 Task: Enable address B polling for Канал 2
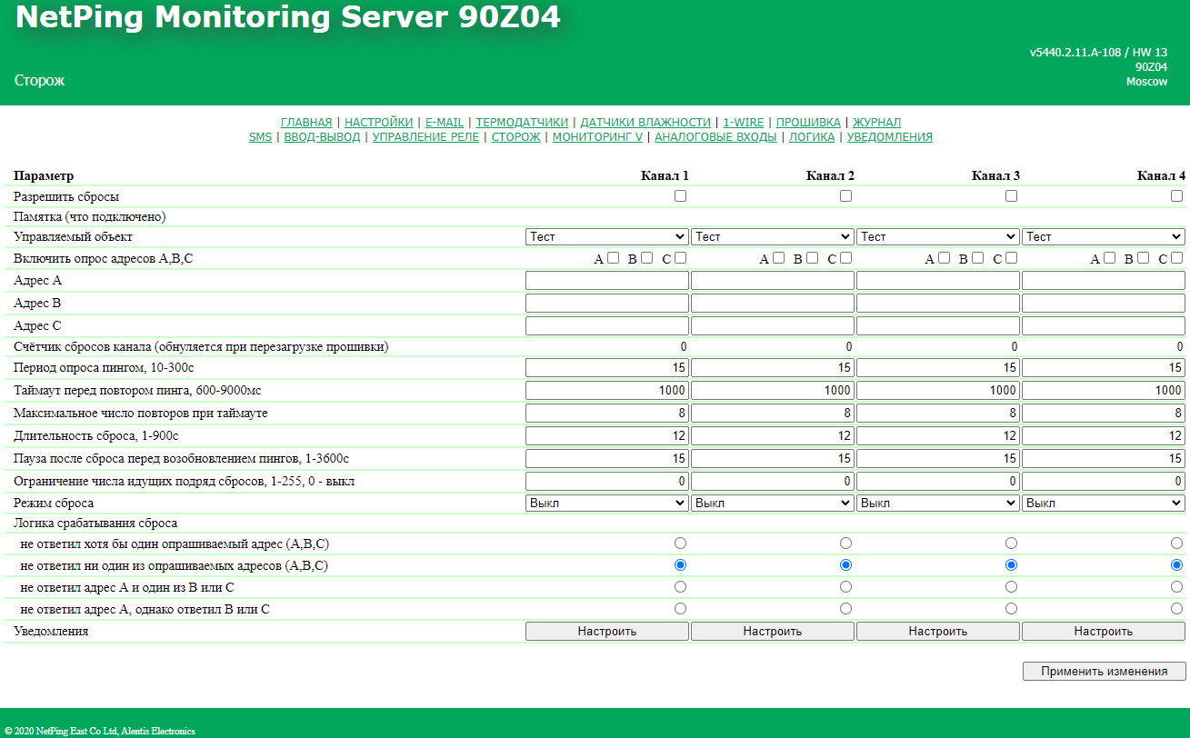tap(812, 258)
